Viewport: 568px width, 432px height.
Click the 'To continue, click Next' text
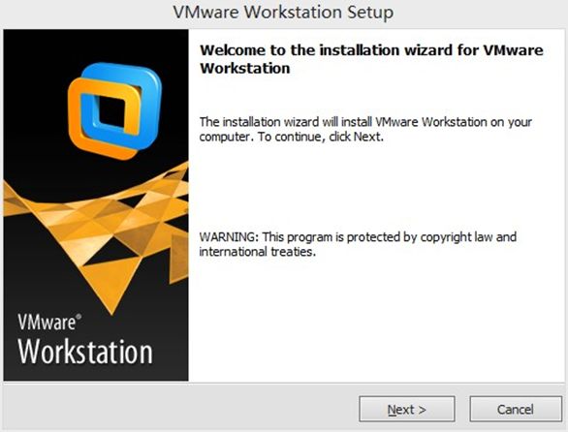[x=320, y=137]
